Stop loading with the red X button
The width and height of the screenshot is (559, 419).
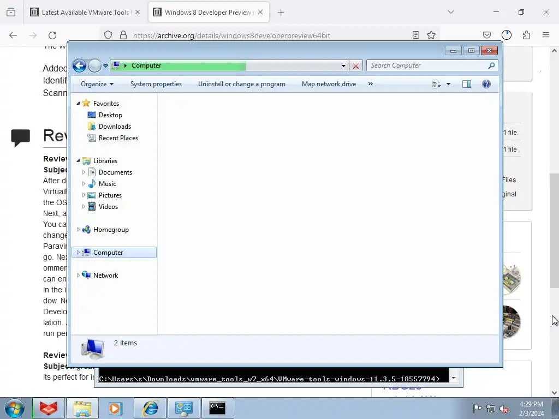click(356, 66)
